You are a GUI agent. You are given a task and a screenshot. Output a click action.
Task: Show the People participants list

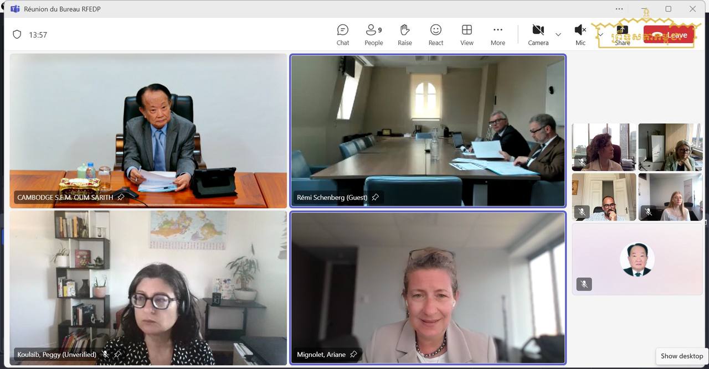[x=373, y=34]
